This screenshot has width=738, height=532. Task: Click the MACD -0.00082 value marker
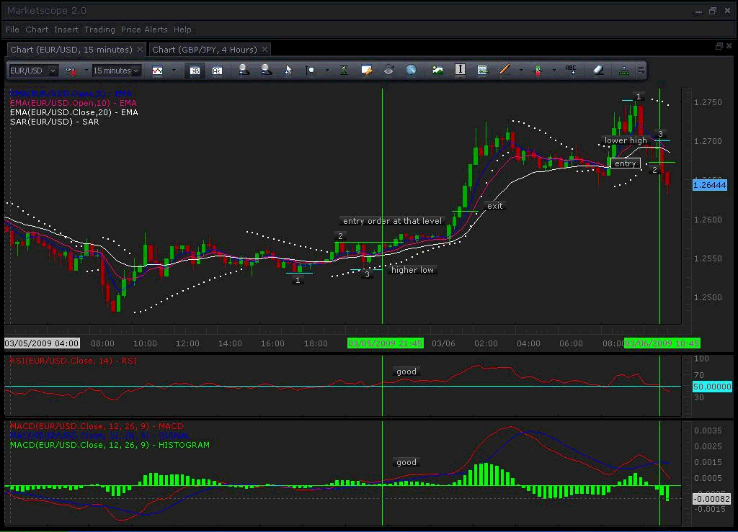pos(711,499)
